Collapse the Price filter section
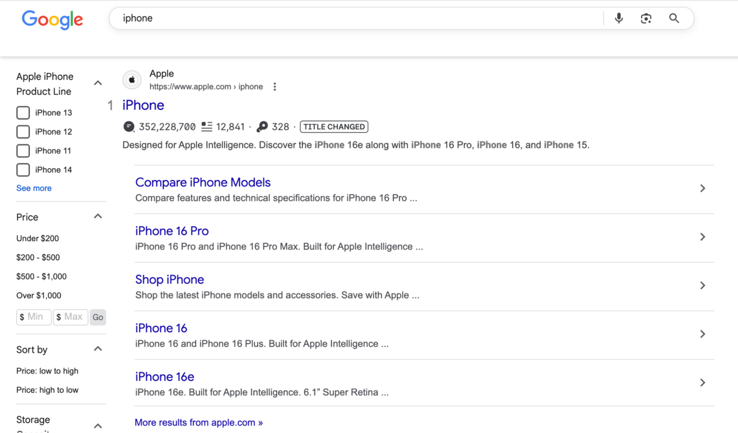738x433 pixels. click(98, 216)
